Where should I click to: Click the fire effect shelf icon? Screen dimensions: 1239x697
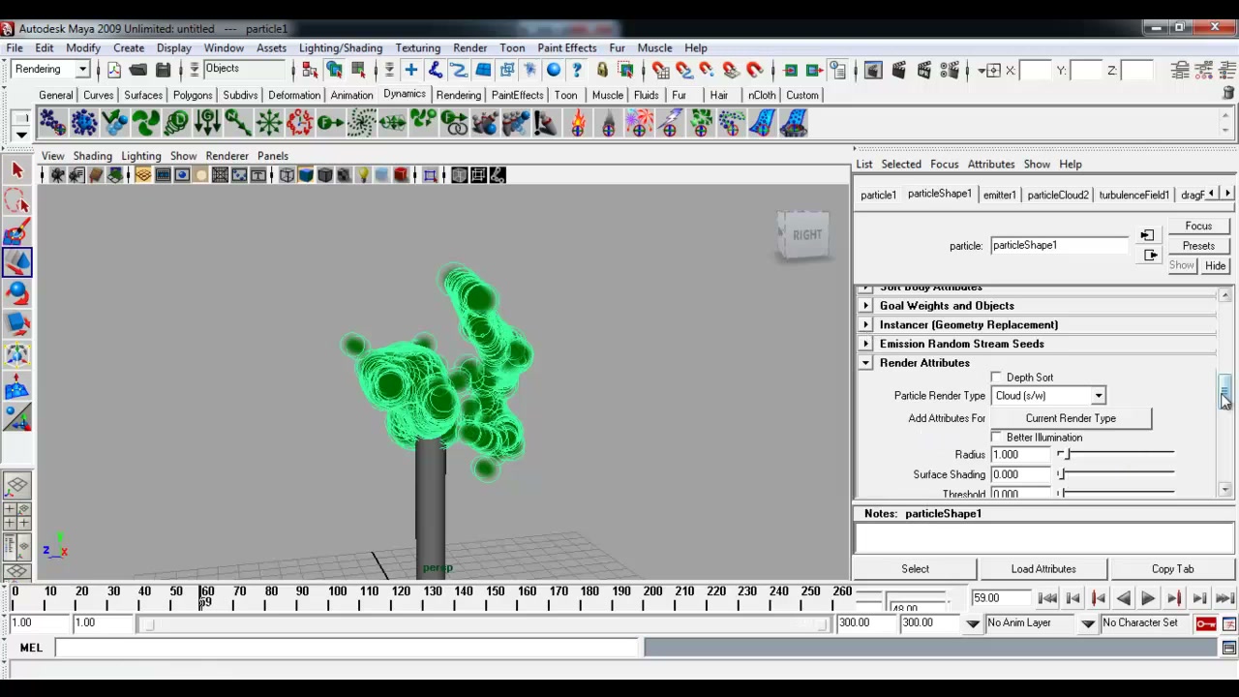click(578, 123)
